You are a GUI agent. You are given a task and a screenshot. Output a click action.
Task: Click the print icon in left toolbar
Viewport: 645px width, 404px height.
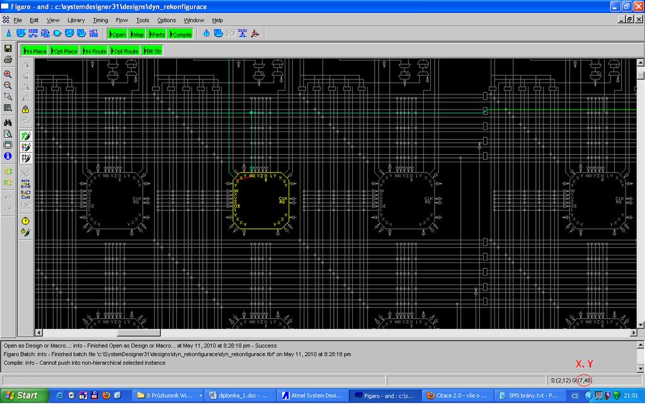coord(8,60)
